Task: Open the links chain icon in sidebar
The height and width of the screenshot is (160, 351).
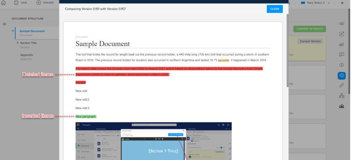Action: coord(342,85)
